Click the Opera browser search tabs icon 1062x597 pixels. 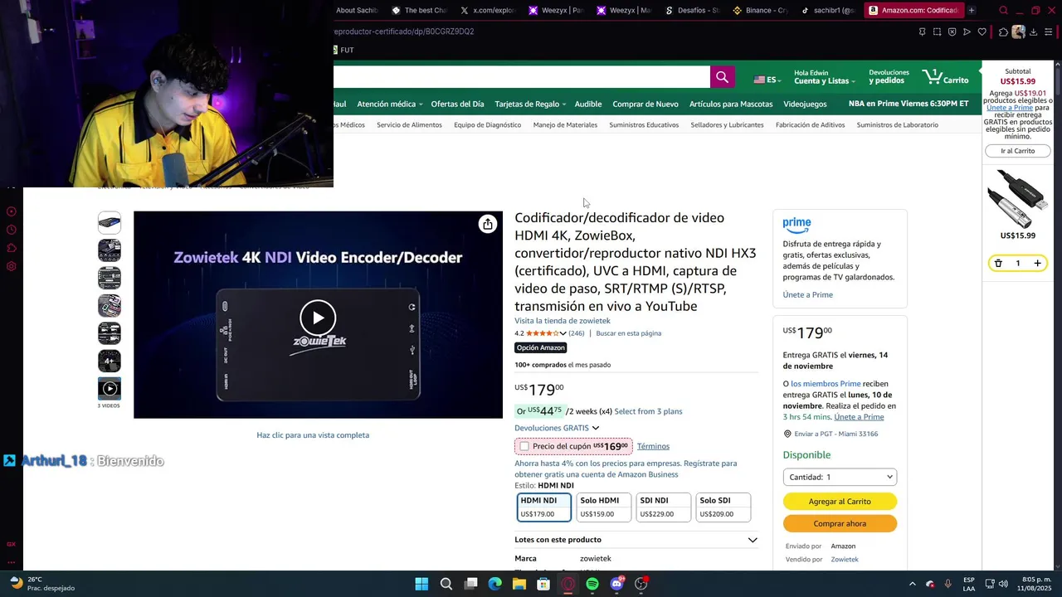click(x=1003, y=11)
